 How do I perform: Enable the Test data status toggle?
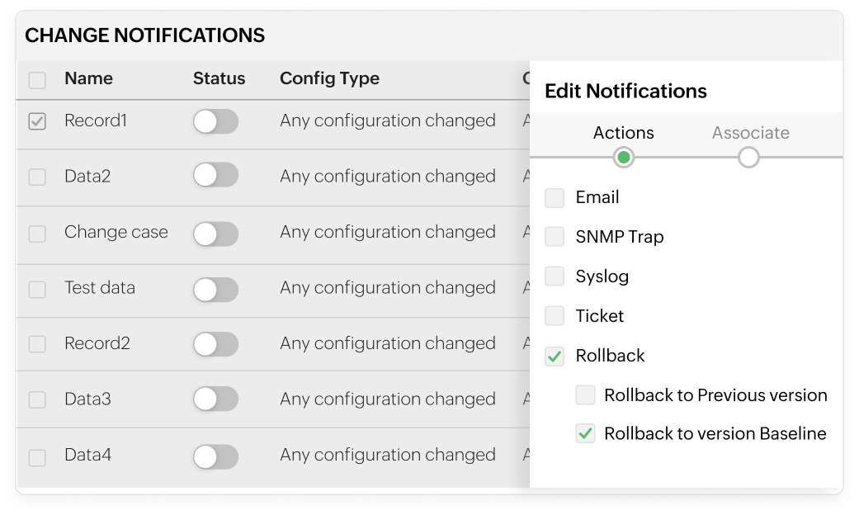pos(215,288)
